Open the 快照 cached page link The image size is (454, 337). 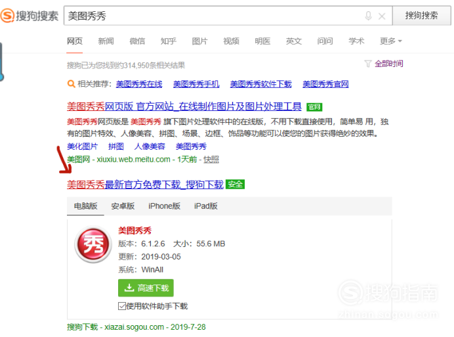click(211, 159)
